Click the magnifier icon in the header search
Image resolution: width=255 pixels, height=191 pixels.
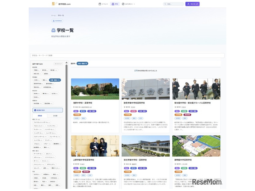click(165, 4)
